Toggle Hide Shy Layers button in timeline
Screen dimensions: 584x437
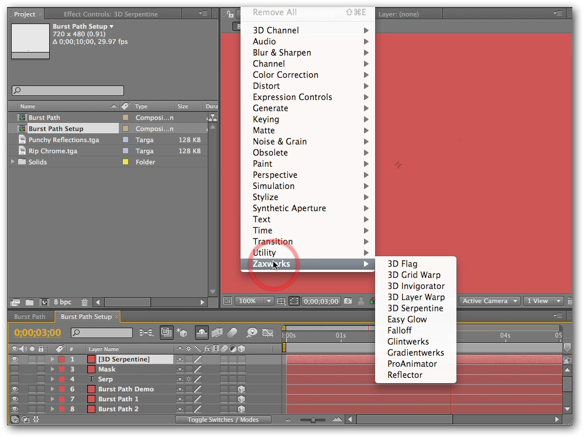[x=201, y=332]
